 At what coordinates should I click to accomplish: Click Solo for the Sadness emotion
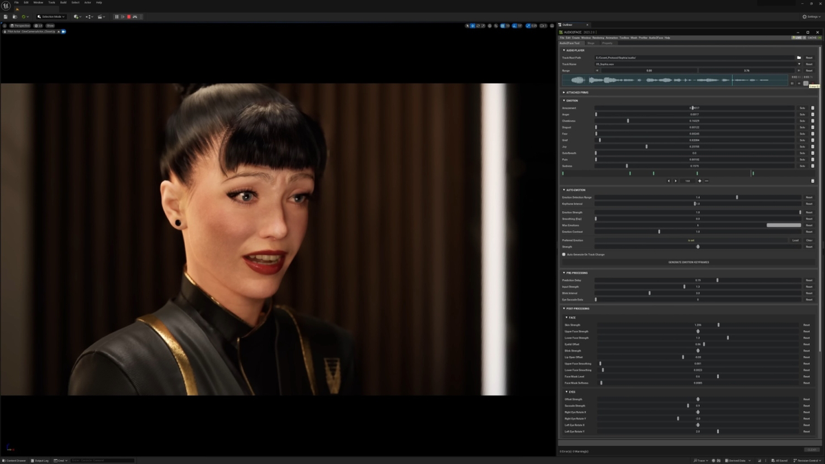click(x=802, y=166)
